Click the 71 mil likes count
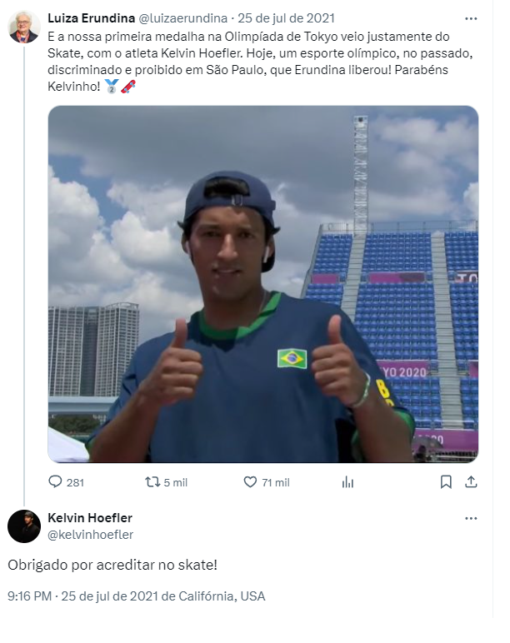 tap(275, 482)
